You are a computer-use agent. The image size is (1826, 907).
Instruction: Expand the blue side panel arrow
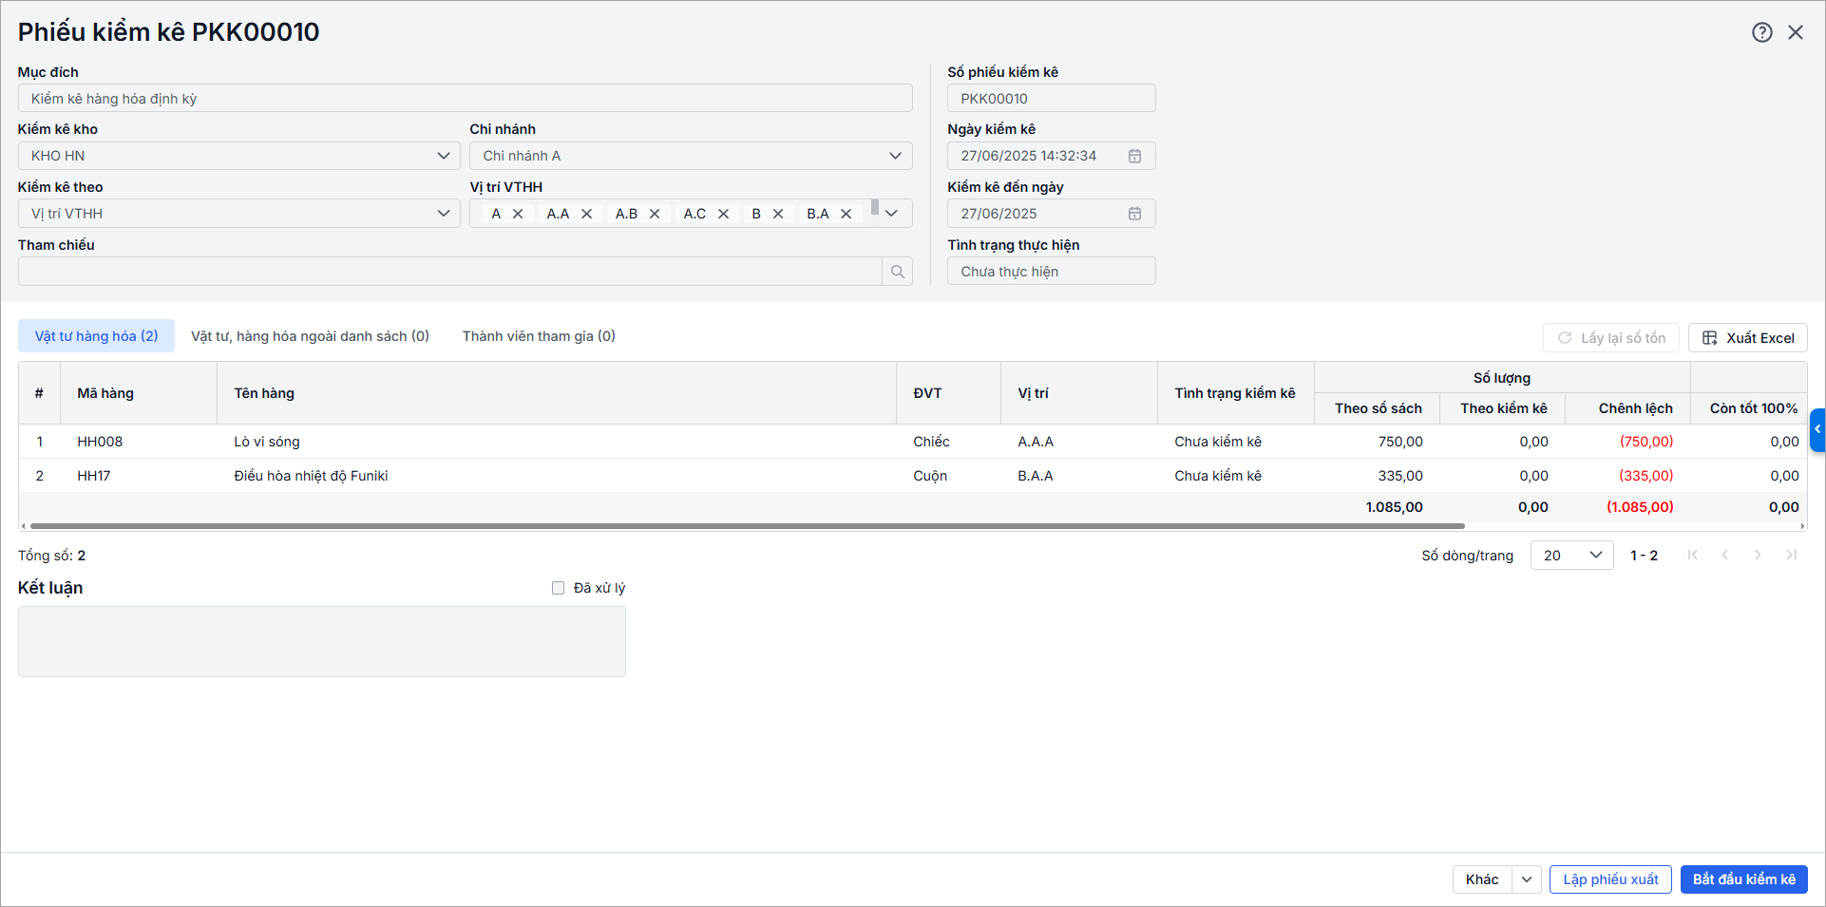coord(1816,429)
